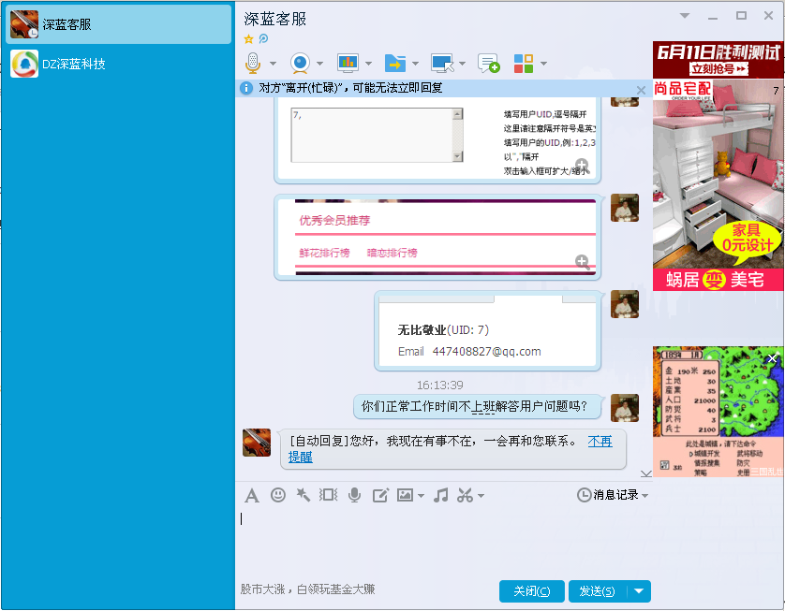785x611 pixels.
Task: Capture a screenshot with the scissors icon
Action: pyautogui.click(x=466, y=495)
